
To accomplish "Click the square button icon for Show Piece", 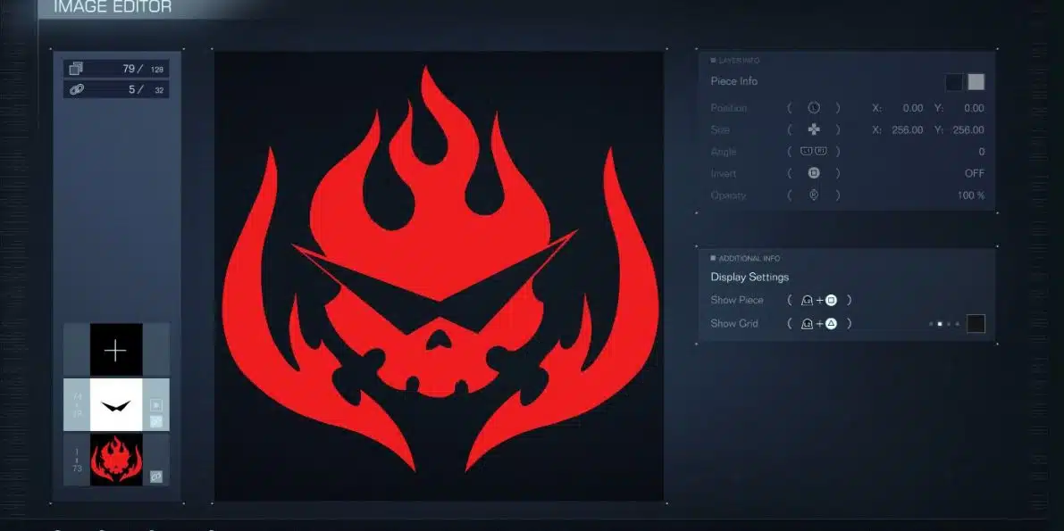I will pos(831,300).
